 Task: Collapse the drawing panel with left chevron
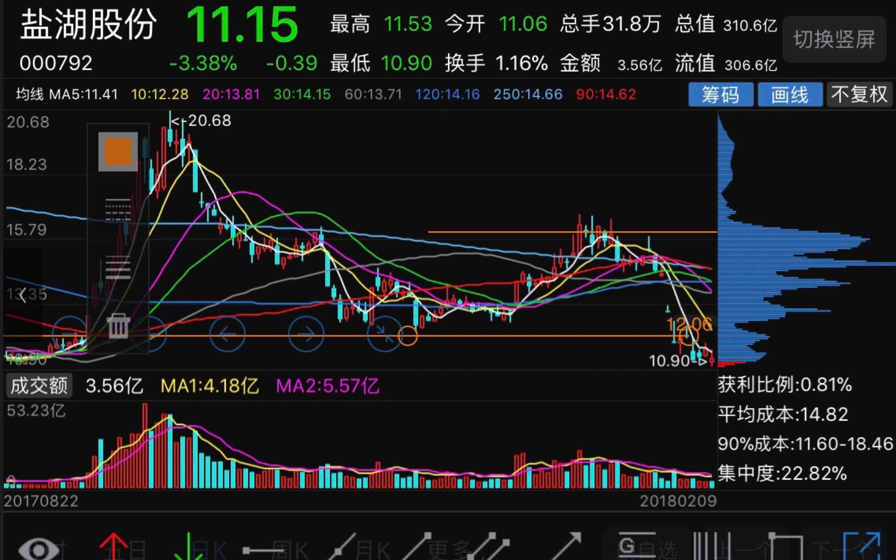coord(23,295)
